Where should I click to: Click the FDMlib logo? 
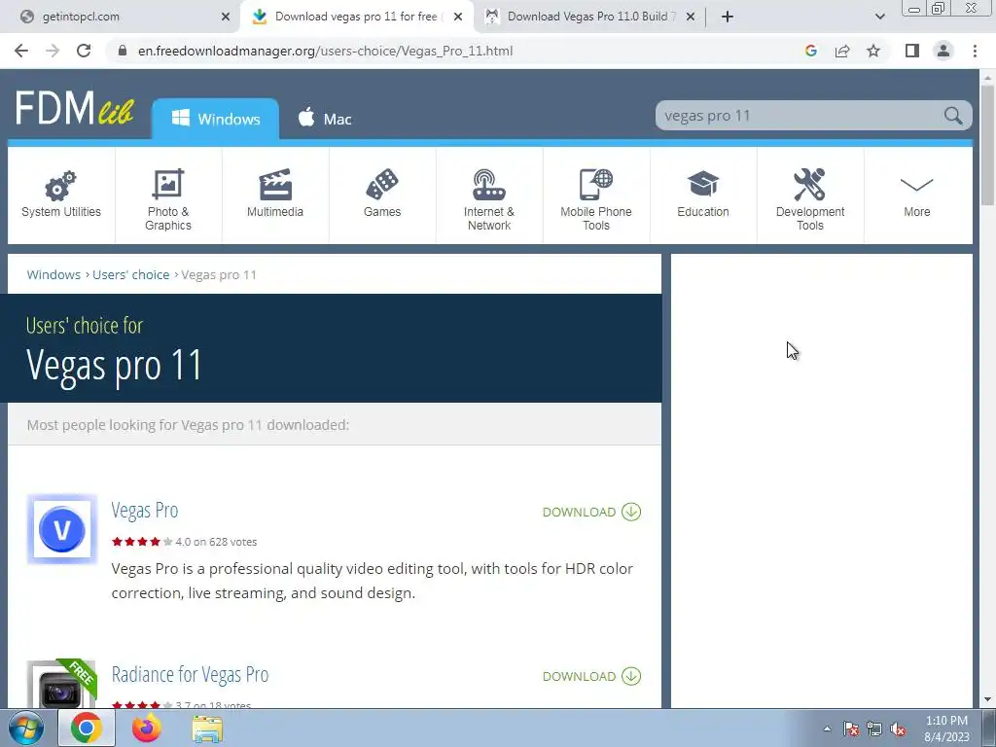[x=74, y=108]
